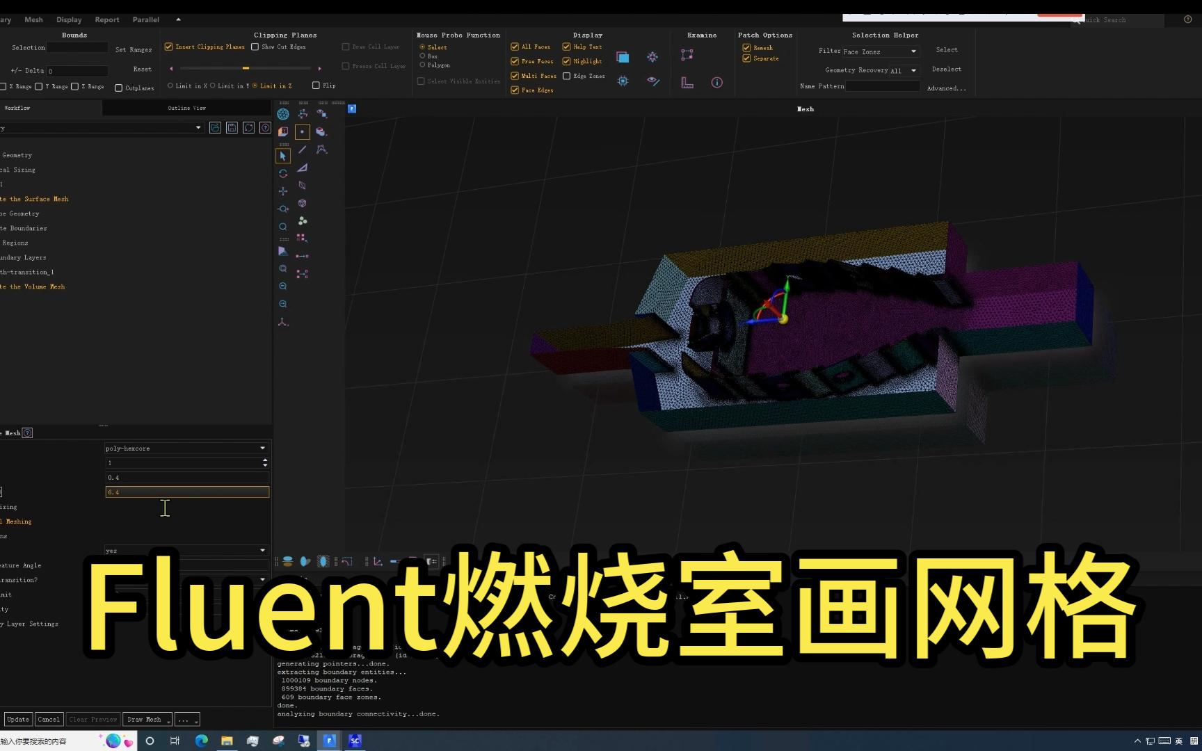Viewport: 1202px width, 751px height.
Task: Click the XYZ axes orientation icon
Action: [x=303, y=114]
